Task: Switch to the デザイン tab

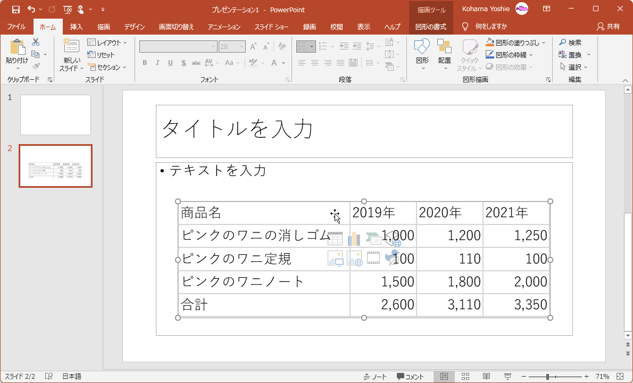Action: pyautogui.click(x=135, y=27)
